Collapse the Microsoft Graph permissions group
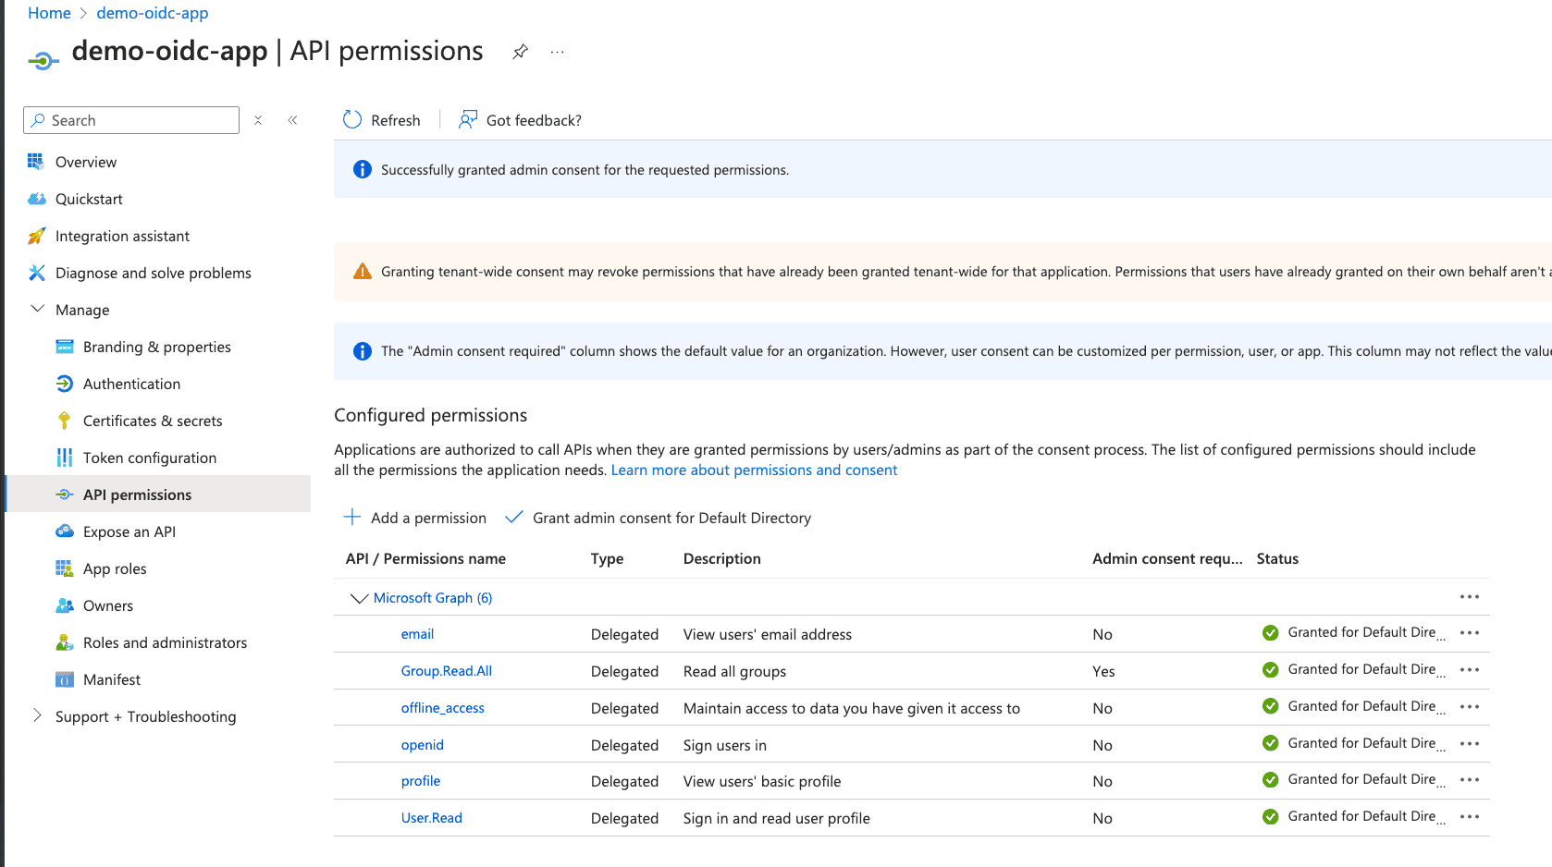Image resolution: width=1552 pixels, height=867 pixels. point(360,597)
